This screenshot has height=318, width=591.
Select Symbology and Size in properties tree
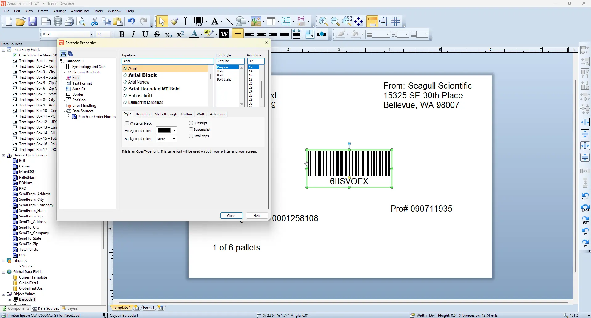pos(89,67)
